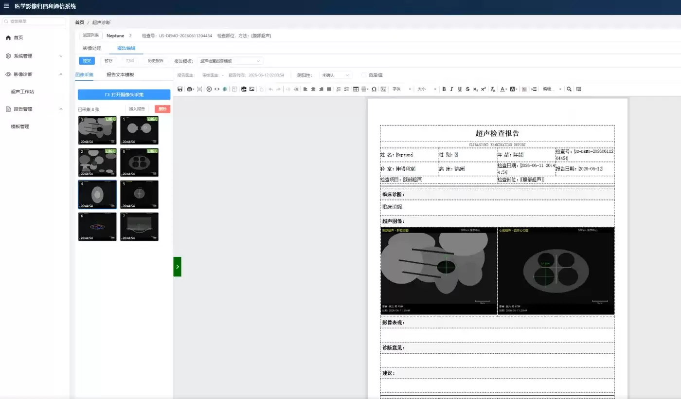This screenshot has width=681, height=399.
Task: Select the 报告文本模板 tab
Action: coord(120,74)
